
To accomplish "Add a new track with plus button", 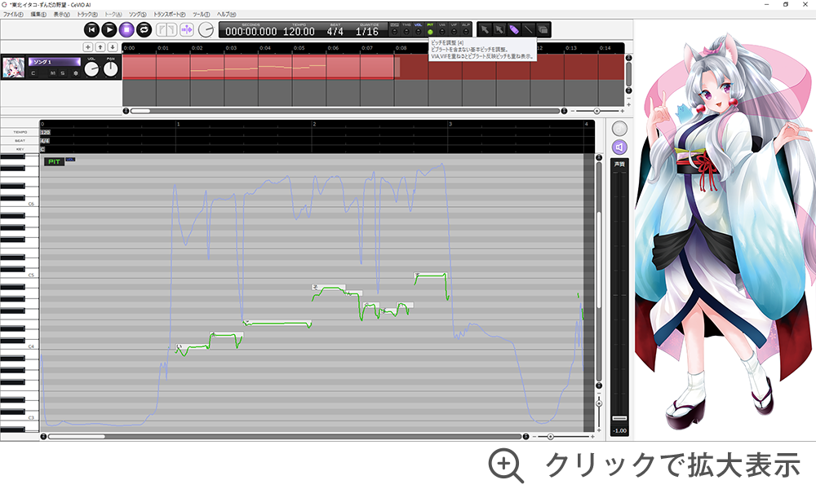I will coord(88,47).
